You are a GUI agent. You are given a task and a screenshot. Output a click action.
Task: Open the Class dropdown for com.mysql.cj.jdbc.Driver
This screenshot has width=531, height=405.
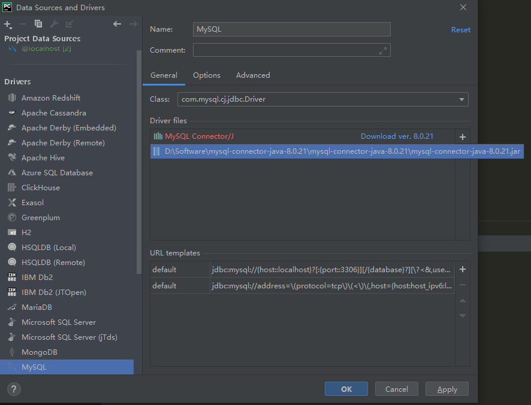click(x=461, y=99)
